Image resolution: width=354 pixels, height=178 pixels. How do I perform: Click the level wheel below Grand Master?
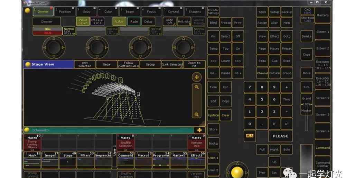[306, 160]
